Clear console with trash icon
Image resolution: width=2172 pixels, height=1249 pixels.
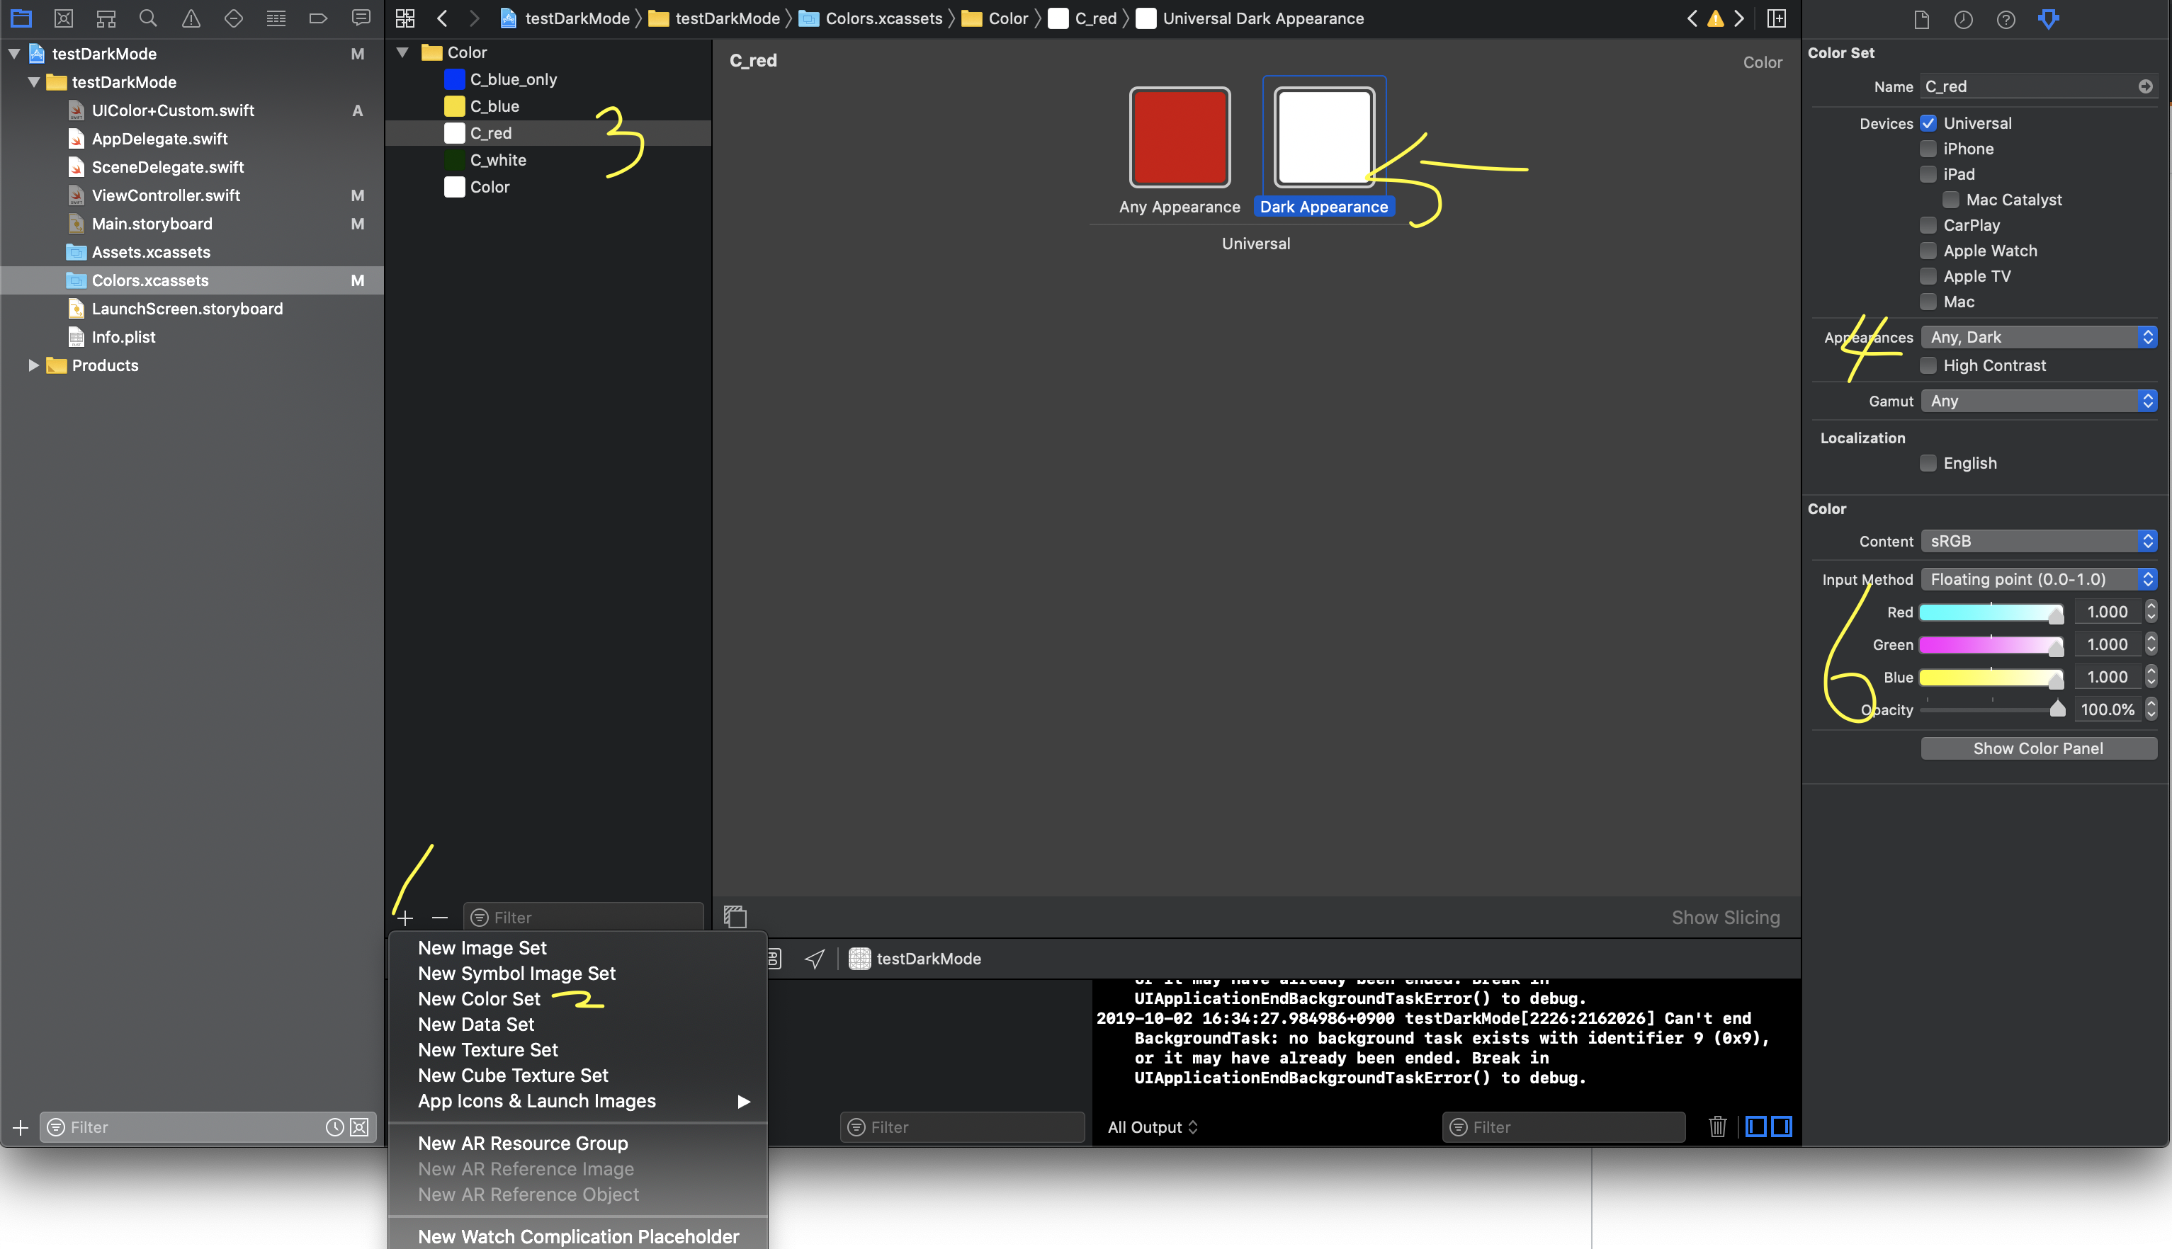click(1717, 1127)
